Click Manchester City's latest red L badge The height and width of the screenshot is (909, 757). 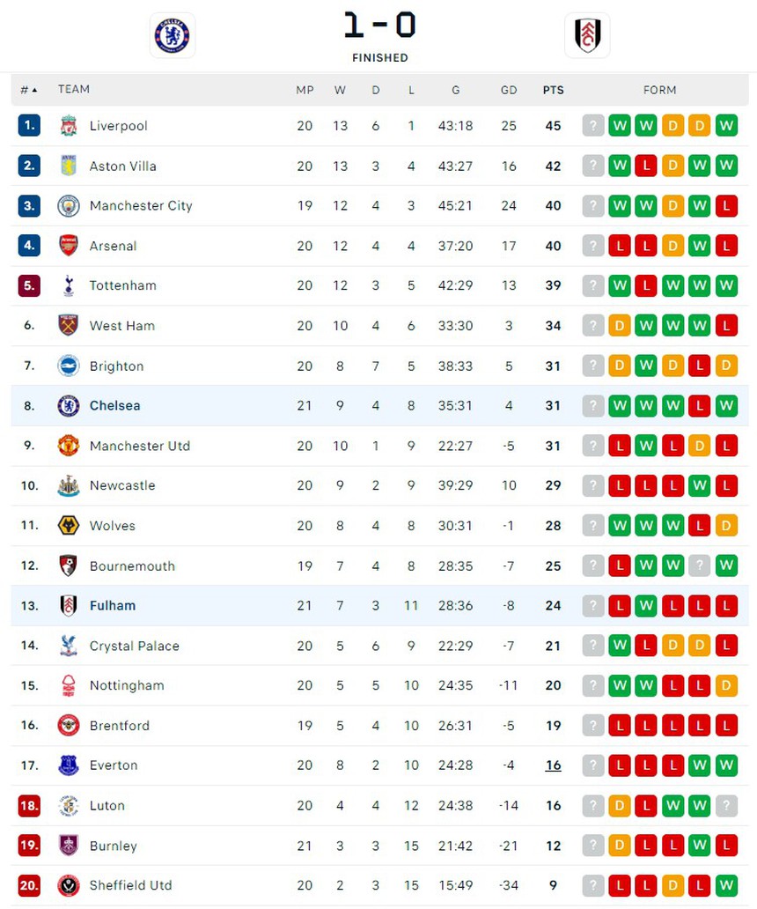click(726, 206)
